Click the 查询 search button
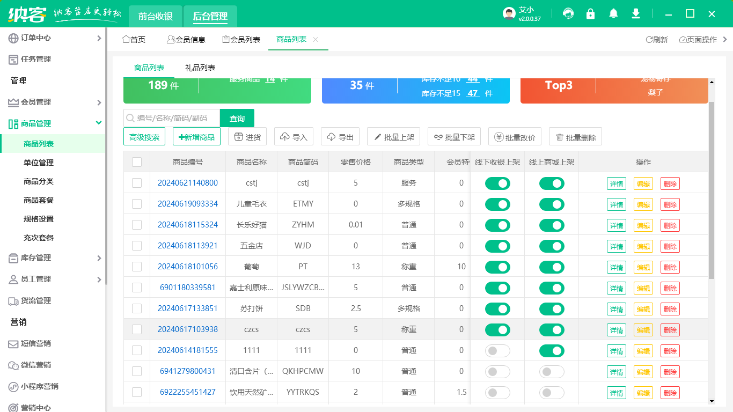Image resolution: width=733 pixels, height=412 pixels. (237, 119)
